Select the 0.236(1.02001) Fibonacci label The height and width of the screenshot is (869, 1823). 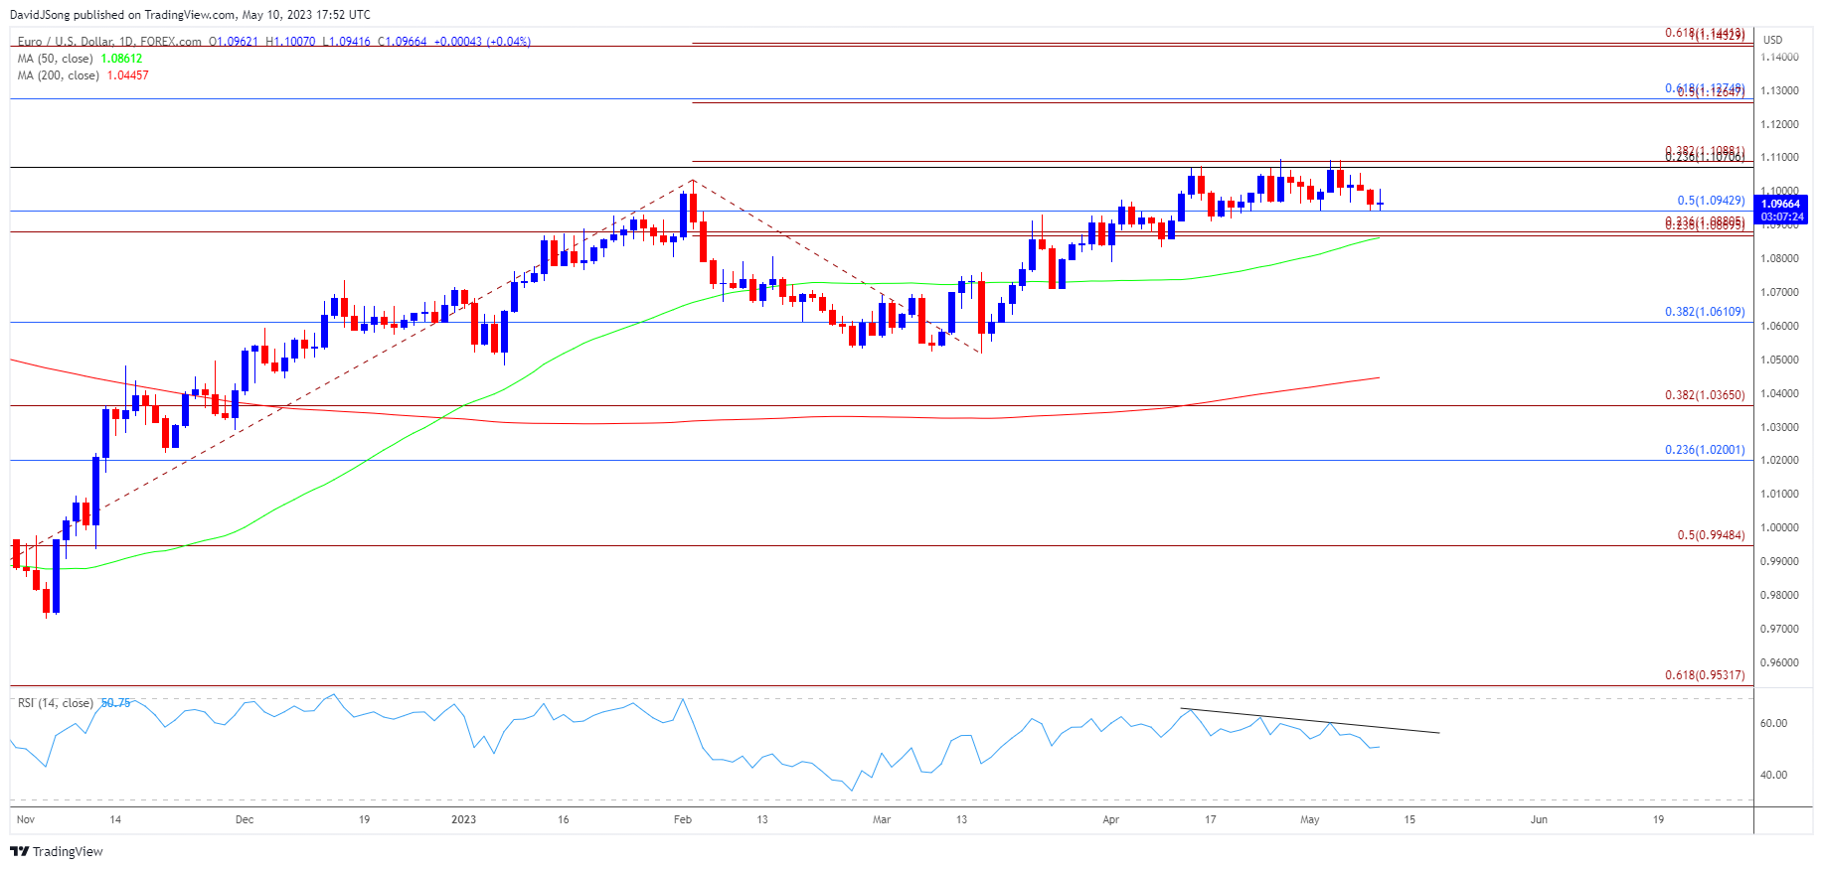pos(1704,450)
